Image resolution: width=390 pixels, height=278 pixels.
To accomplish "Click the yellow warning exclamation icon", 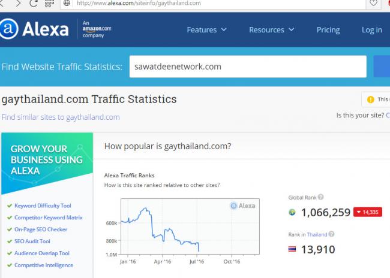I will tap(371, 99).
